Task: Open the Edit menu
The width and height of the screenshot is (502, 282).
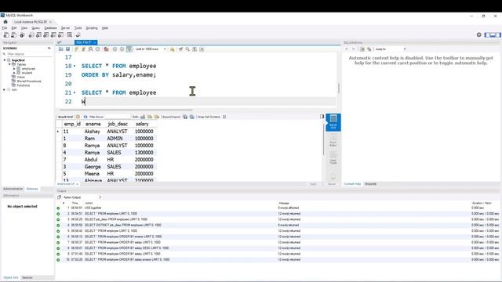Action: (14, 28)
